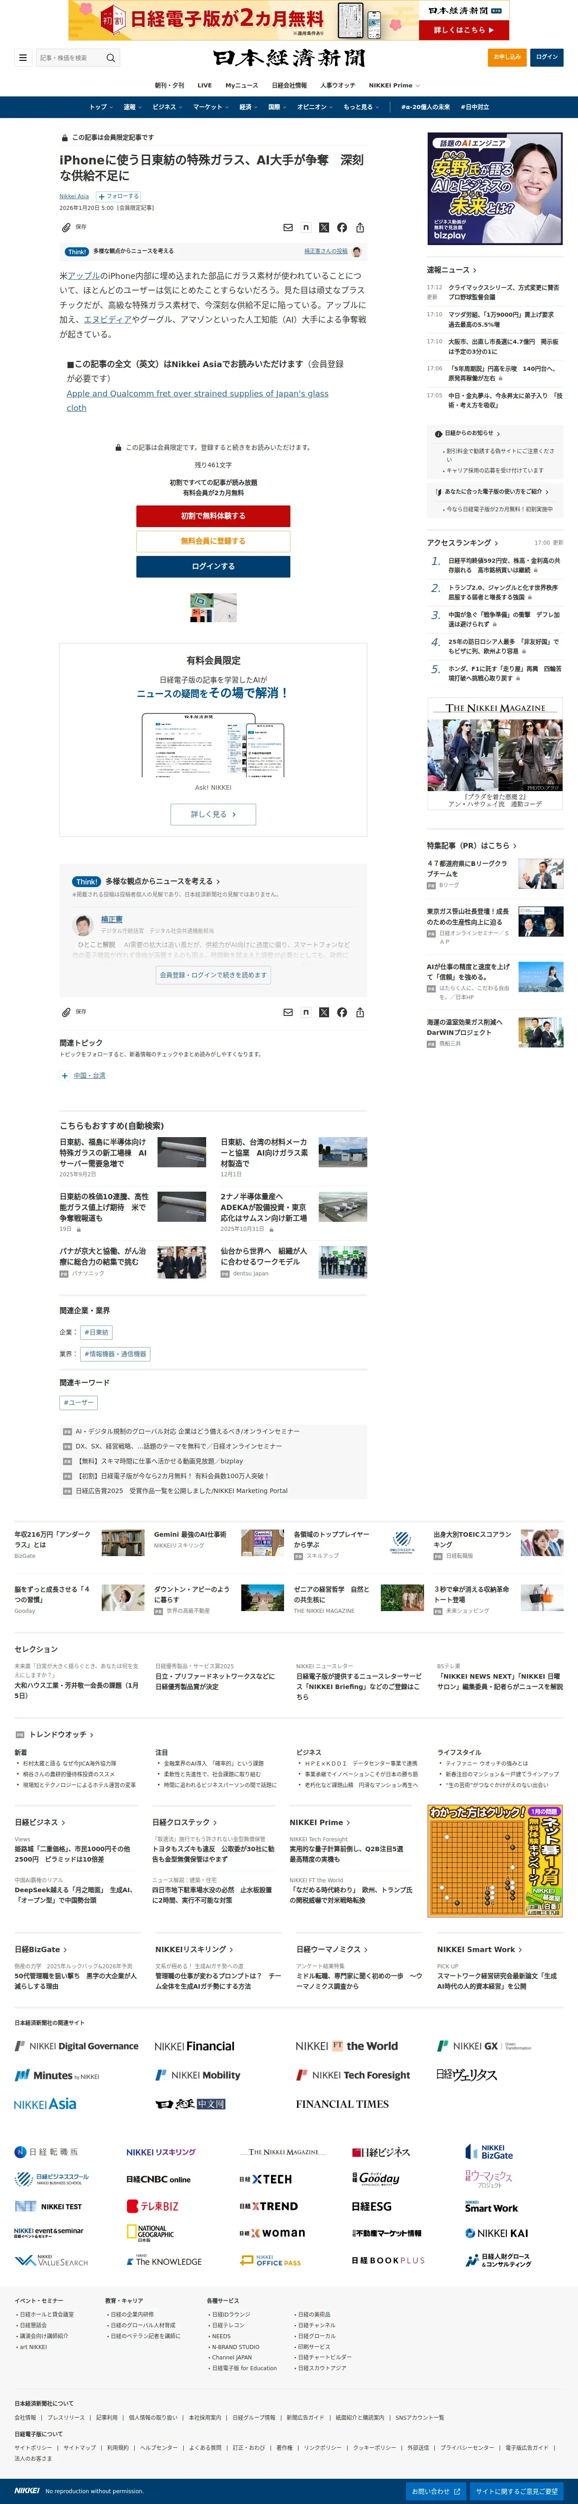
Task: Click the #ユーザー keyword tag
Action: (79, 1402)
